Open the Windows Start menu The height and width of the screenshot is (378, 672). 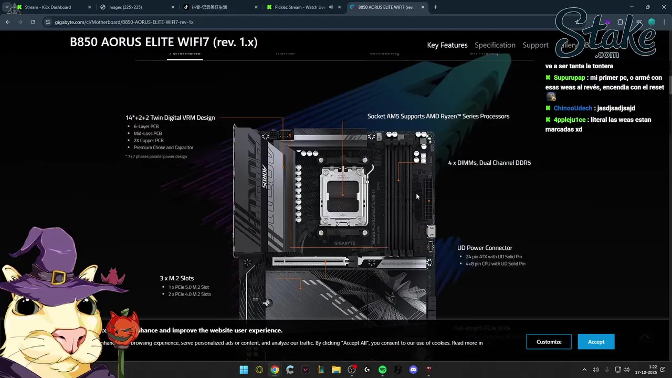(244, 370)
